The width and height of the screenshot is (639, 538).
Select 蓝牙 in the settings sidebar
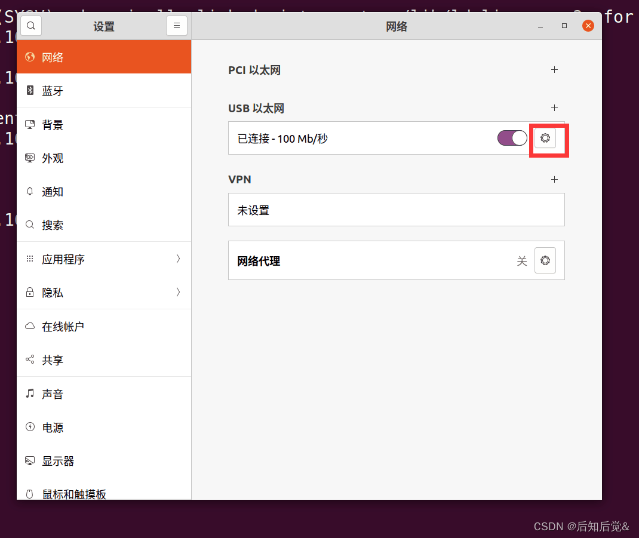click(53, 90)
